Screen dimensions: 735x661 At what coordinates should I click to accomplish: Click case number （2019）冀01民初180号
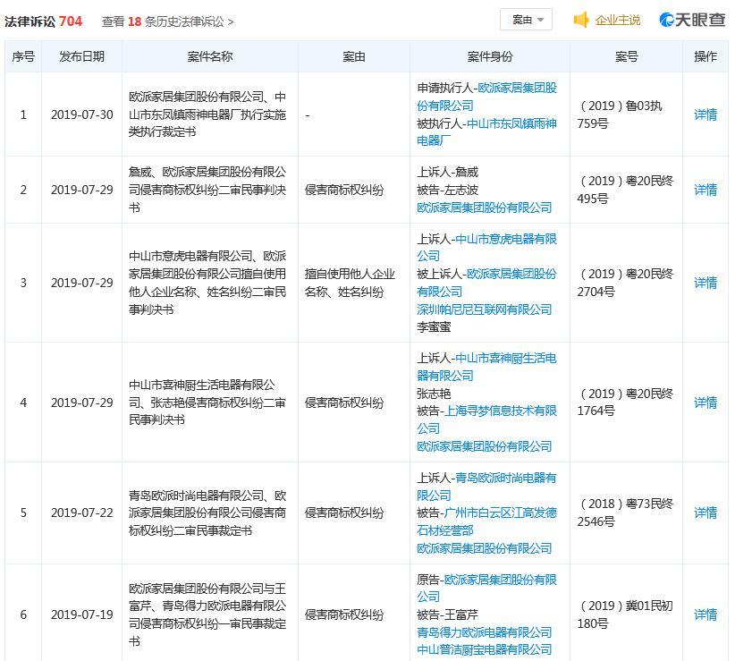pos(625,614)
